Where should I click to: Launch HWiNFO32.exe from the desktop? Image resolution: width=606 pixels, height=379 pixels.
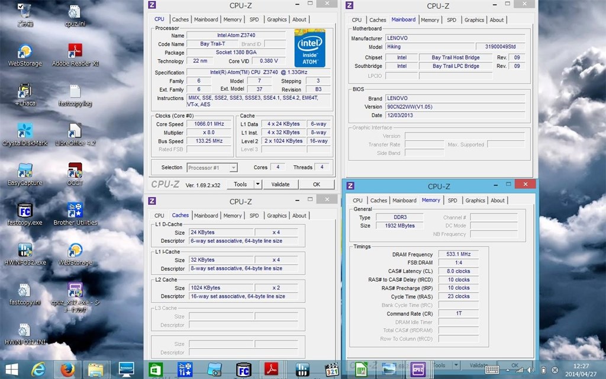point(25,254)
